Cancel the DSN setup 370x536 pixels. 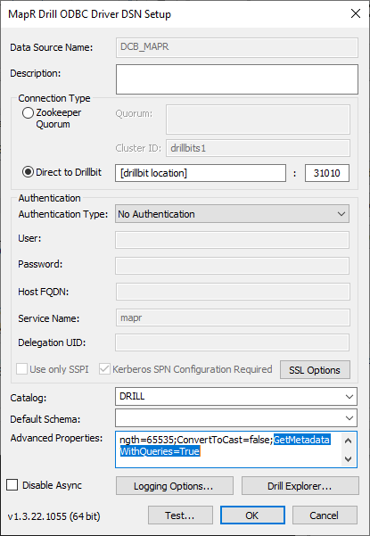coord(325,515)
